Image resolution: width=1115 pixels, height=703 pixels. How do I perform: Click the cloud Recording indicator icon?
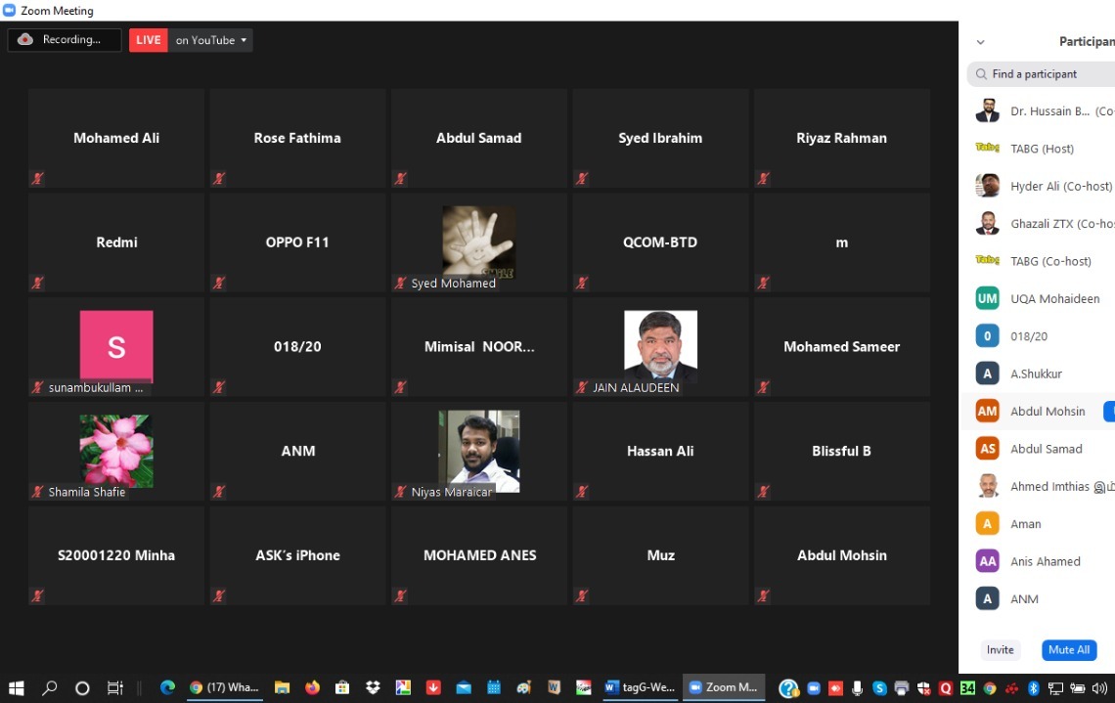tap(25, 40)
